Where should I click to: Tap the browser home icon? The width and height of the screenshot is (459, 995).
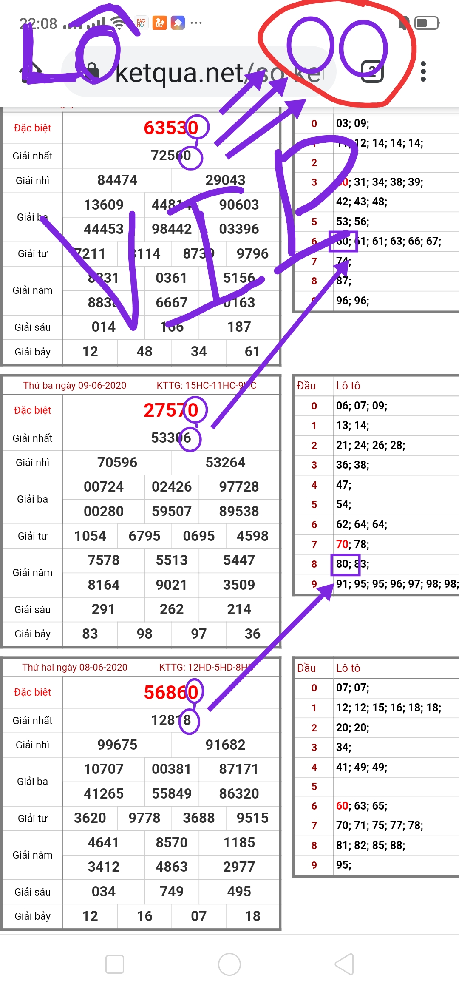(31, 71)
